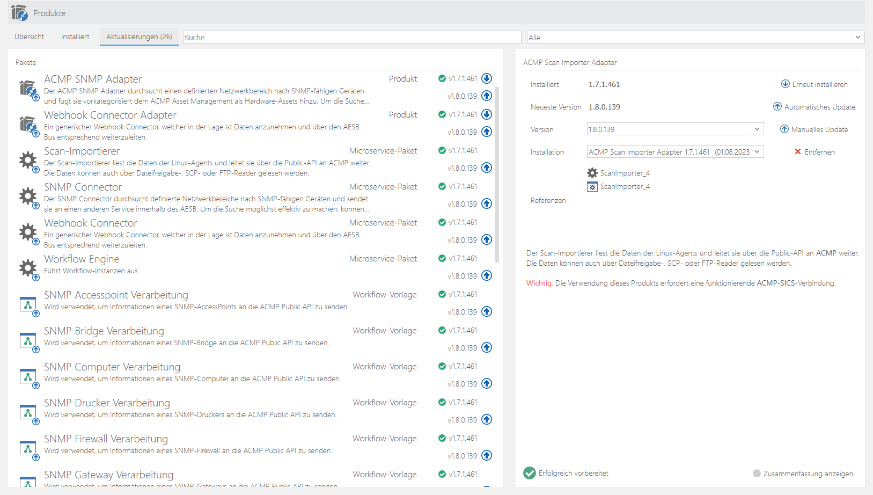Click the update arrow icon for Workflow Engine
This screenshot has width=873, height=495.
(x=487, y=275)
